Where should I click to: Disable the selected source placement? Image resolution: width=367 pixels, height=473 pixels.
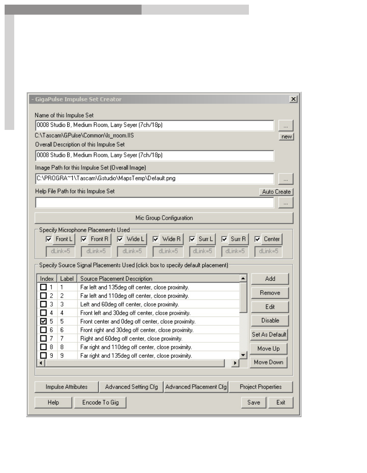270,320
